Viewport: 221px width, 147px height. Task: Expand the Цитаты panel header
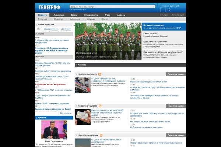tap(54, 118)
